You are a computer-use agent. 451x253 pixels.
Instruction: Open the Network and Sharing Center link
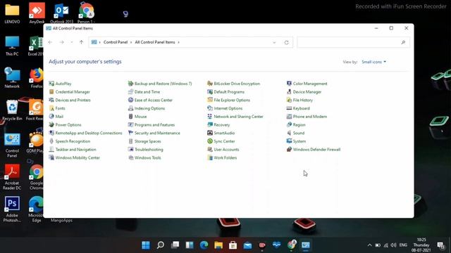[238, 117]
